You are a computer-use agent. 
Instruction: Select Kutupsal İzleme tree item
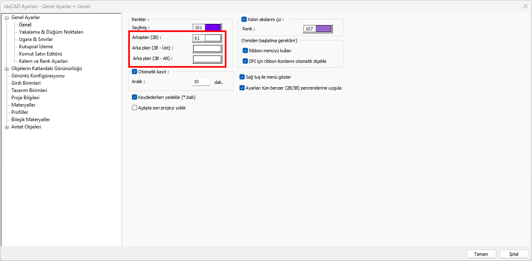(x=36, y=47)
